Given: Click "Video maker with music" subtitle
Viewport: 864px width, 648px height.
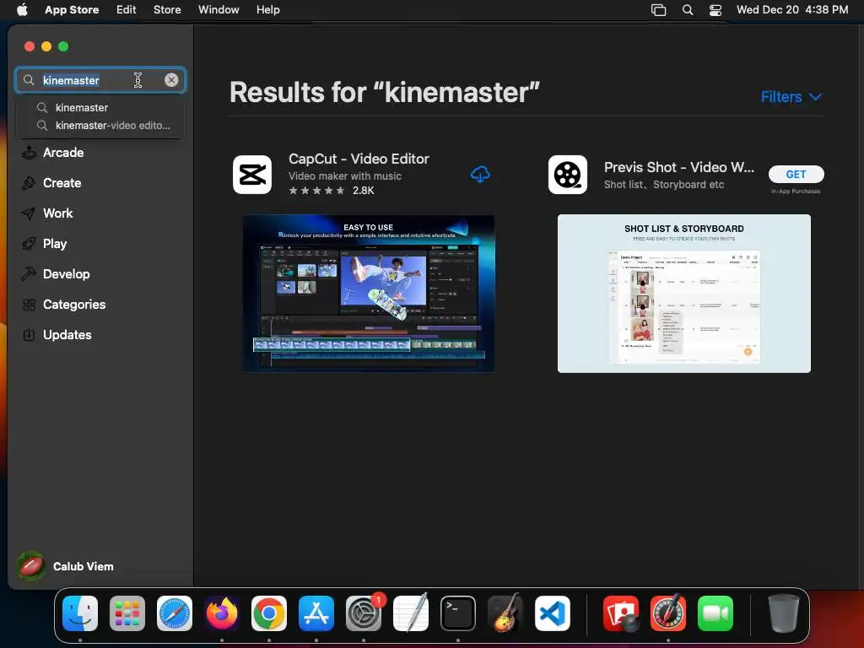Looking at the screenshot, I should (x=345, y=176).
